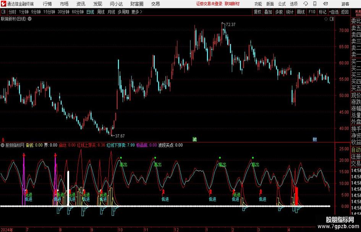This screenshot has height=232, width=361.
Task: Expand the 更多 > period options
Action: coord(137,12)
